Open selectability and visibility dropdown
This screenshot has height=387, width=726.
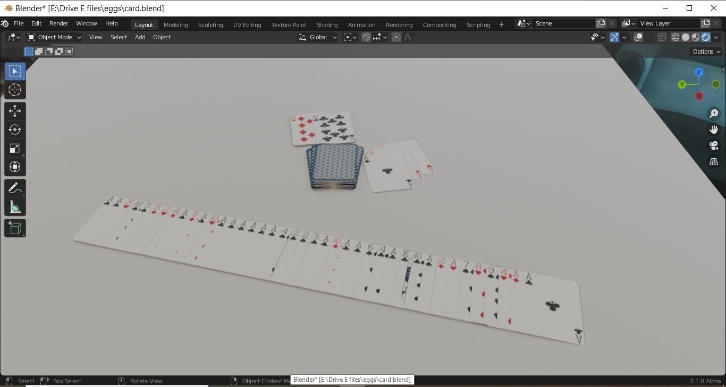[x=597, y=37]
